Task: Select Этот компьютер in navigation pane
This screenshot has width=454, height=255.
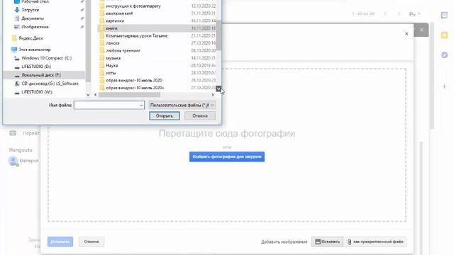Action: click(35, 50)
